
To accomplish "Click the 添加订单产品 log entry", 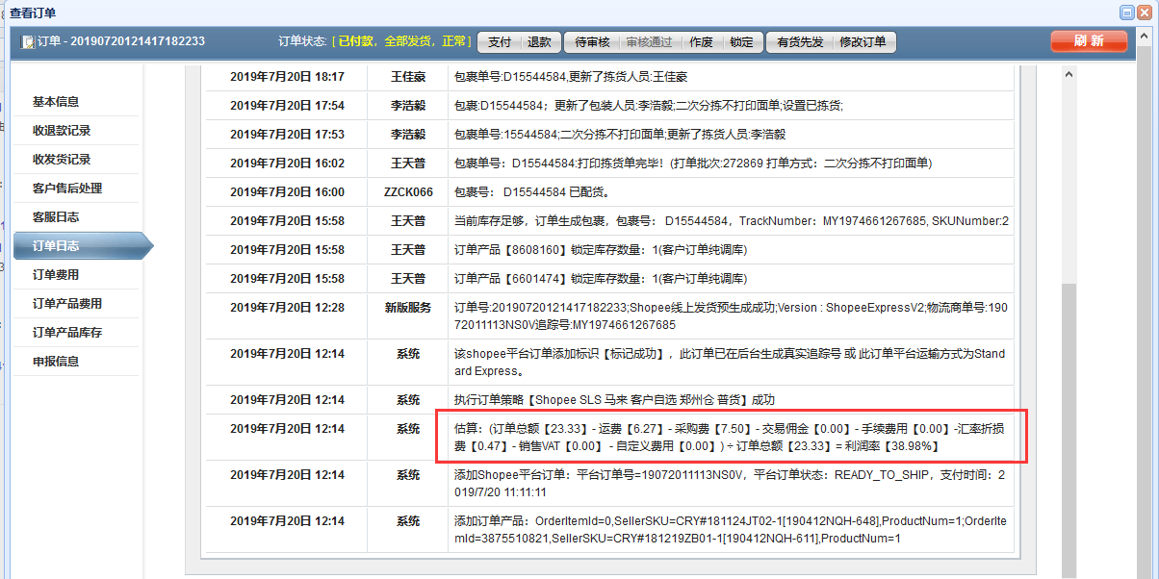I will tap(732, 530).
